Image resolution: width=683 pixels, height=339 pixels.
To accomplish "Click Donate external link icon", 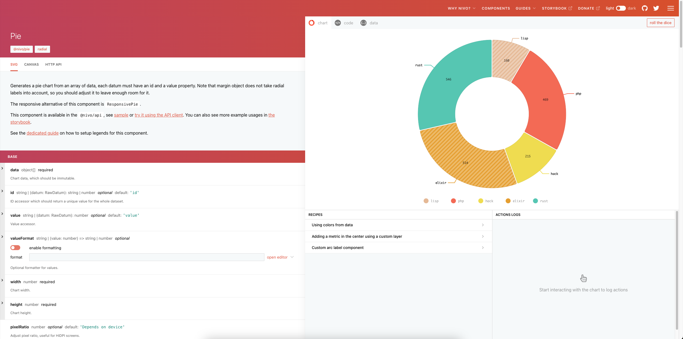I will pyautogui.click(x=598, y=8).
